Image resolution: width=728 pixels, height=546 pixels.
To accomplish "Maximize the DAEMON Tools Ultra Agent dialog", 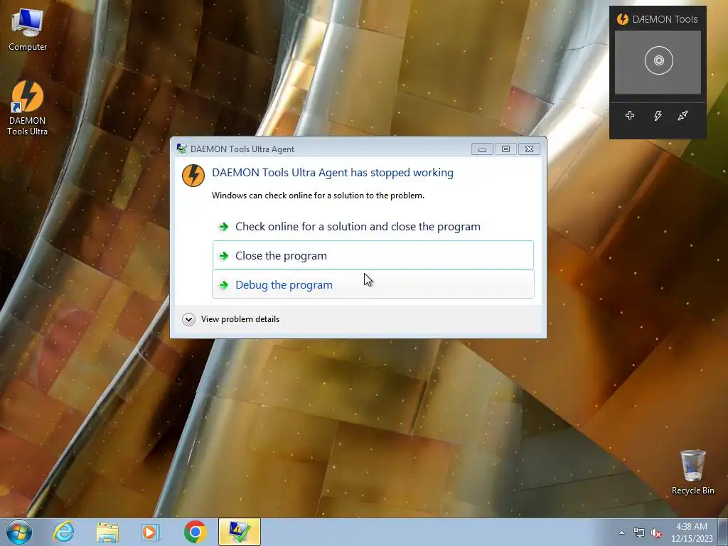I will pyautogui.click(x=505, y=149).
